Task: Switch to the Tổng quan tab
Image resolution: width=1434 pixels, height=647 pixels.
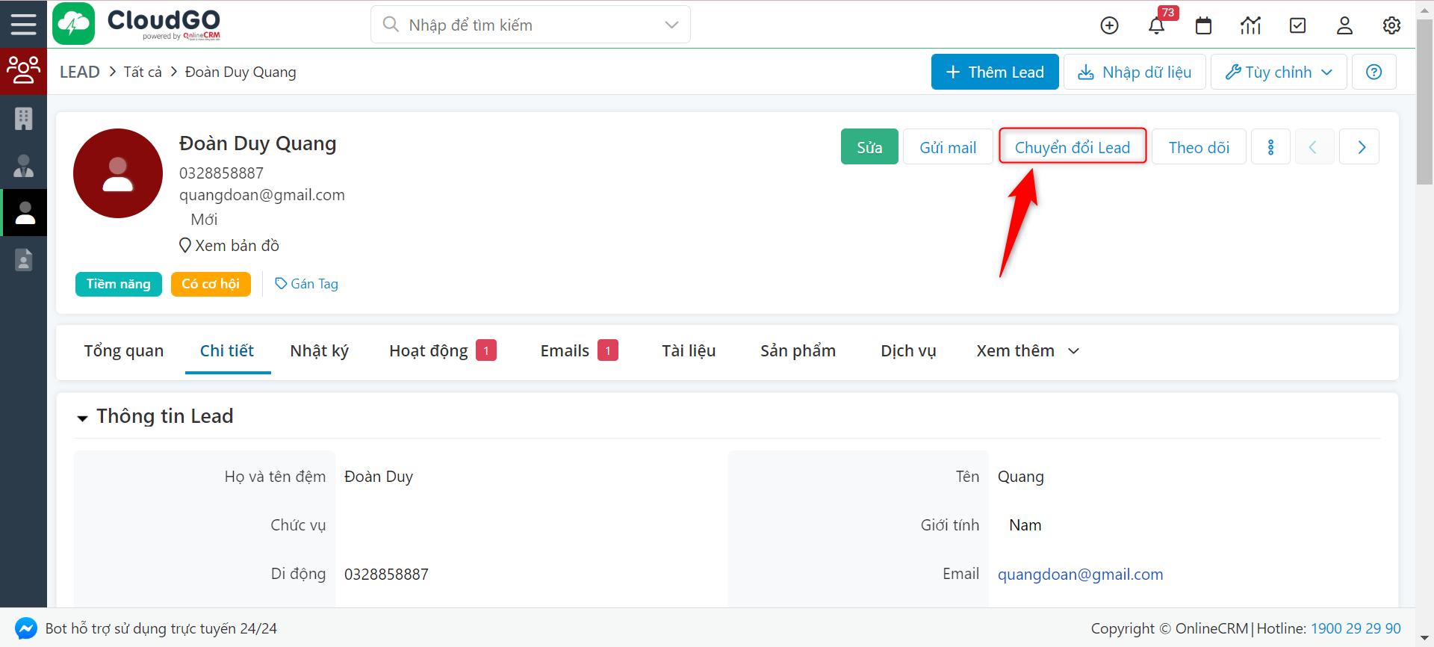Action: pyautogui.click(x=123, y=351)
